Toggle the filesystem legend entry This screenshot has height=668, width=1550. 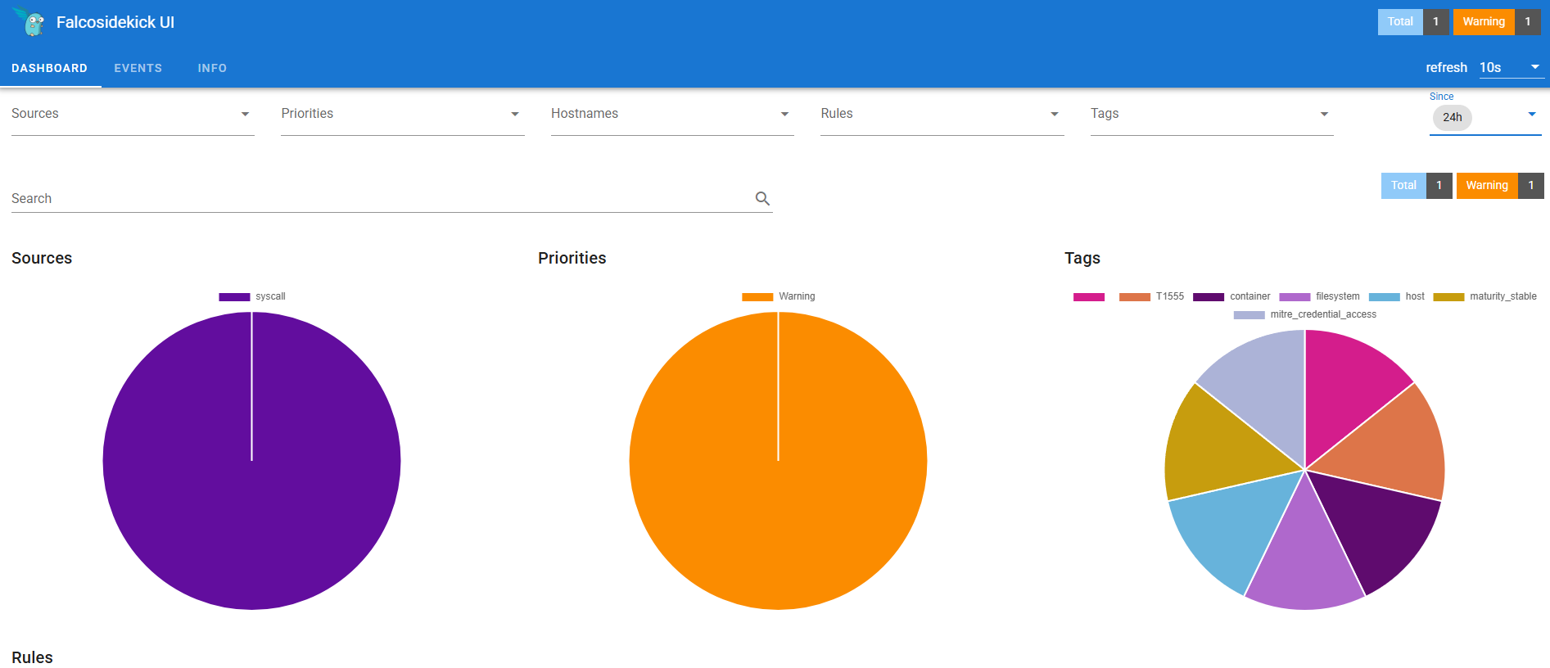click(x=1320, y=296)
